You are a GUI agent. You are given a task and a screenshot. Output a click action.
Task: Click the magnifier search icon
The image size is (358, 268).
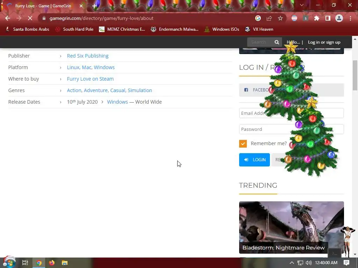coord(277,42)
